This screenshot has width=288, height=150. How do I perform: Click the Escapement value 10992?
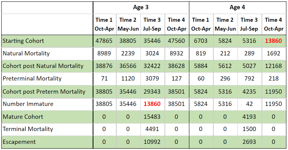pos(152,142)
